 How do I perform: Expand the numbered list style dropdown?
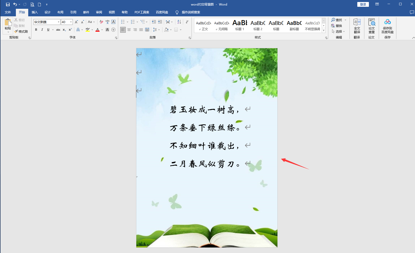137,22
